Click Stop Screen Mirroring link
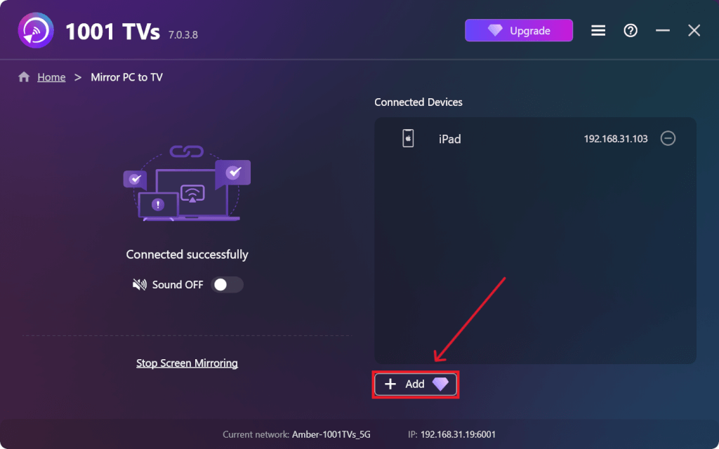Image resolution: width=719 pixels, height=449 pixels. tap(187, 363)
